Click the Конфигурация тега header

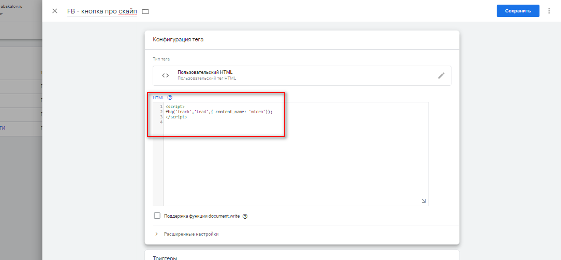pyautogui.click(x=178, y=40)
